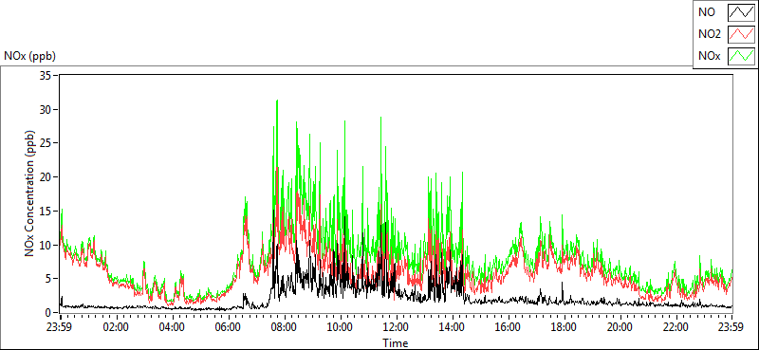Click the 35 y-axis scale marker
This screenshot has height=350, width=759.
(x=46, y=76)
